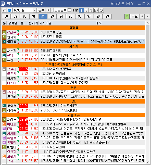Expand the 6.30 월 group dropdown
The width and height of the screenshot is (151, 165).
34,10
